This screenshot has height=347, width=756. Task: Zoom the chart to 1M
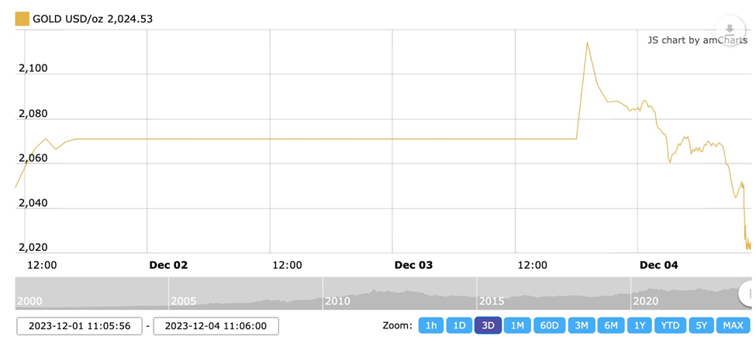[x=517, y=325]
